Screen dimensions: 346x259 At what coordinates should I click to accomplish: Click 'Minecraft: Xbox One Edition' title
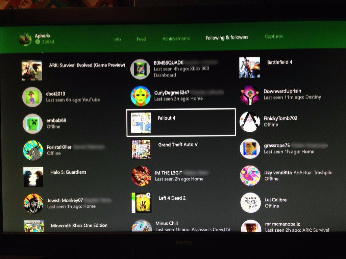tap(79, 226)
